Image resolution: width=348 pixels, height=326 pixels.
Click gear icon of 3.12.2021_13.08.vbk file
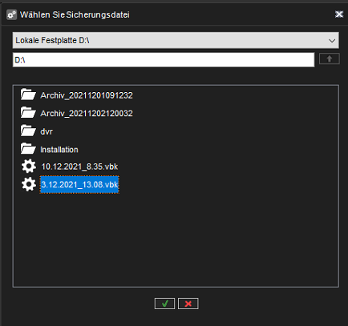[29, 184]
